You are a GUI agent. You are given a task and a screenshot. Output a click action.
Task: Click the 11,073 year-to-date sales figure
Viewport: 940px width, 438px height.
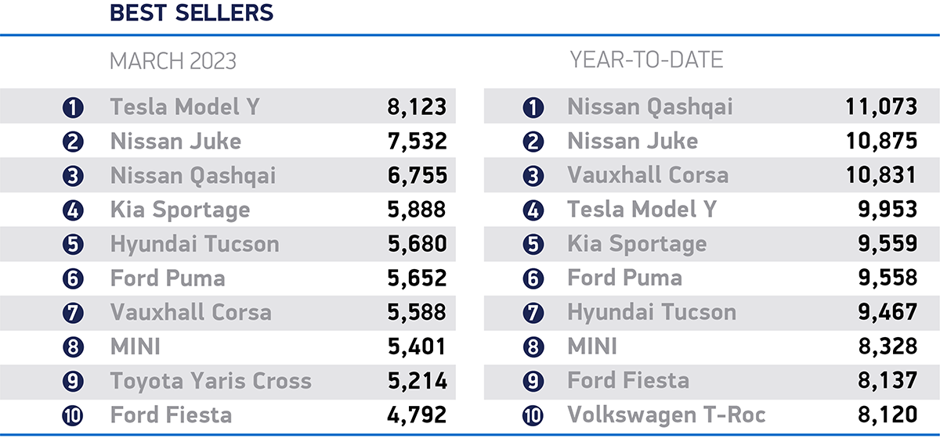coord(880,107)
